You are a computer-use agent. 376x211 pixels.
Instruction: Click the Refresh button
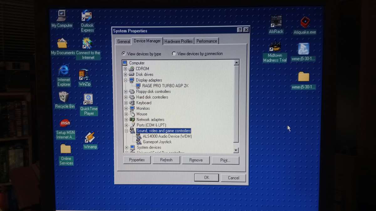coord(166,160)
